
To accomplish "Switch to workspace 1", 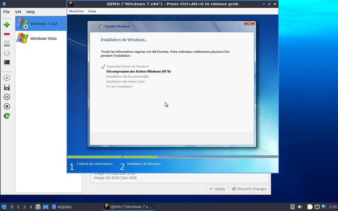I will coord(12,207).
